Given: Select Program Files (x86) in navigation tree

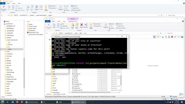Looking at the screenshot, I should tap(12, 79).
